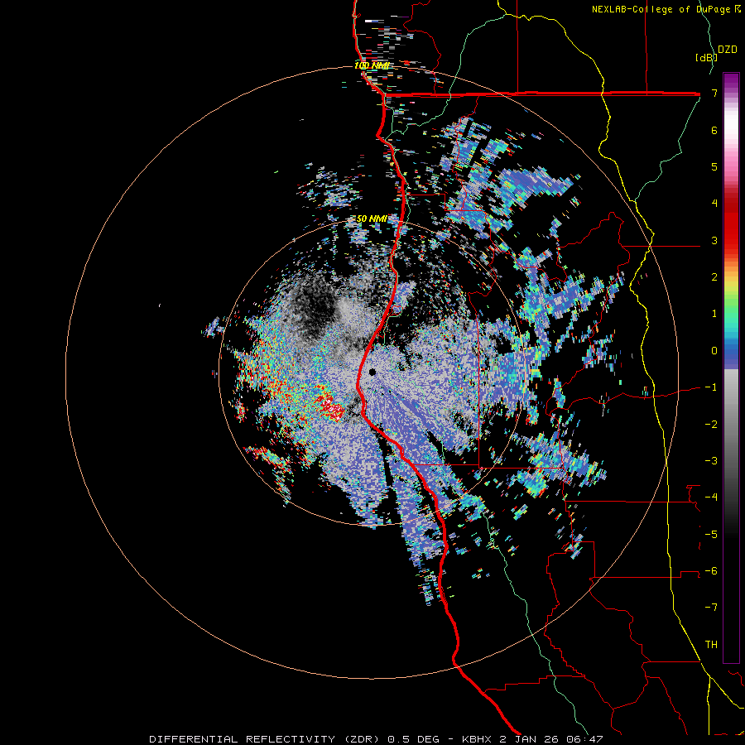Click the [dB] units label
The width and height of the screenshot is (745, 745).
[x=707, y=57]
